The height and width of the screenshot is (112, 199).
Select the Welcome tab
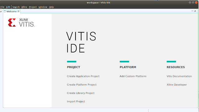tap(12, 11)
